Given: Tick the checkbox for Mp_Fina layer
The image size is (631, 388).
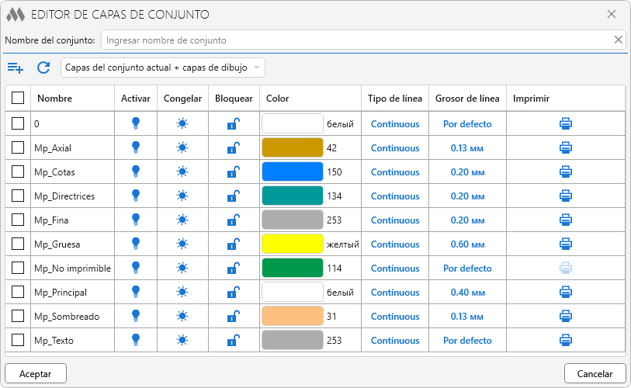Looking at the screenshot, I should (x=18, y=220).
